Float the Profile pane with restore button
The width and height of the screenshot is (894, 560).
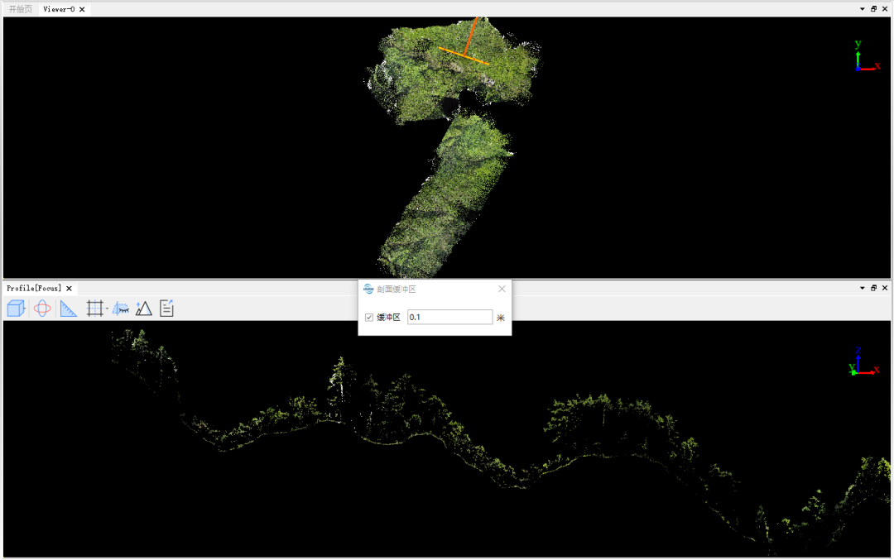pyautogui.click(x=873, y=288)
